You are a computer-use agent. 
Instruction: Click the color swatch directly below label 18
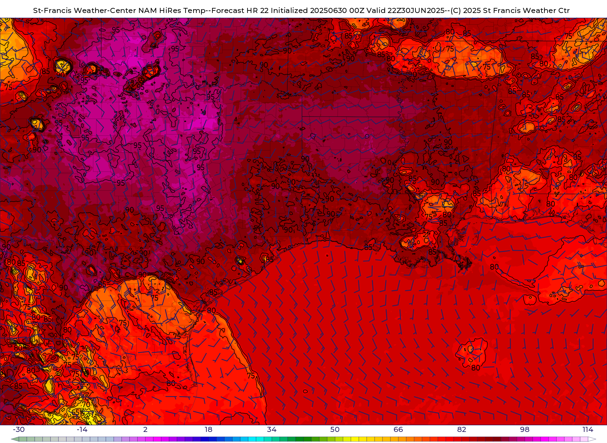pyautogui.click(x=212, y=439)
